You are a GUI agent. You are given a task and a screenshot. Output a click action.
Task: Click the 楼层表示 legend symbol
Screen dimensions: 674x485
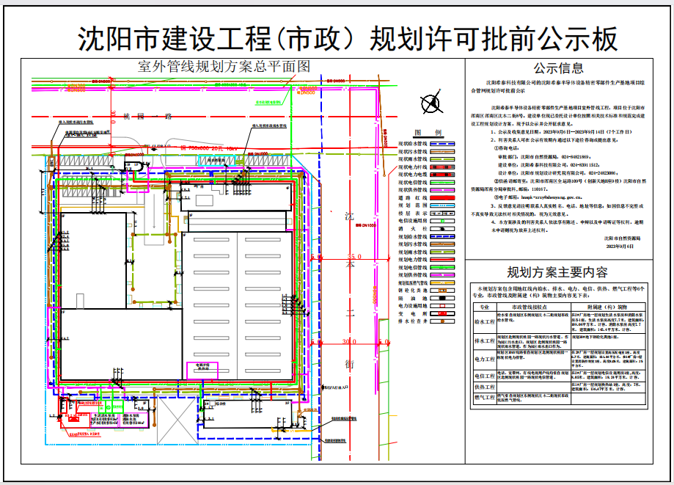click(x=442, y=214)
